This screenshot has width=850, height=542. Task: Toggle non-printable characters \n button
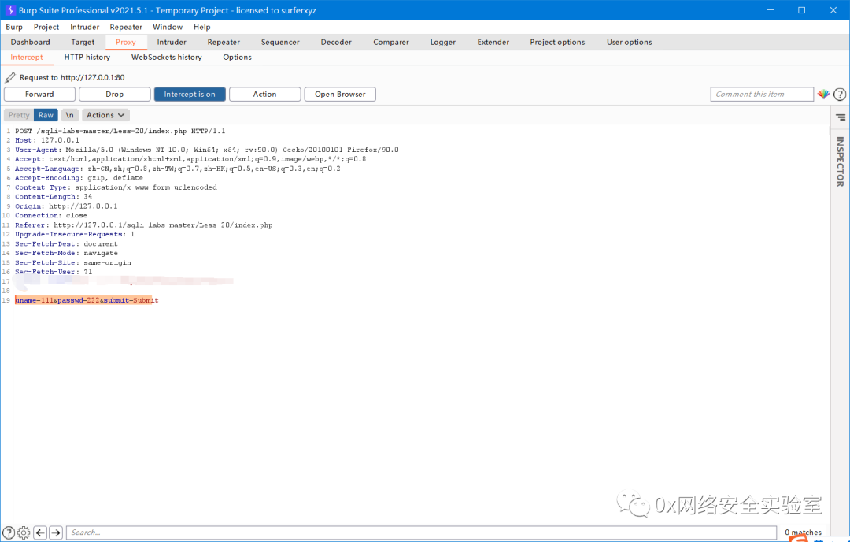(x=70, y=115)
